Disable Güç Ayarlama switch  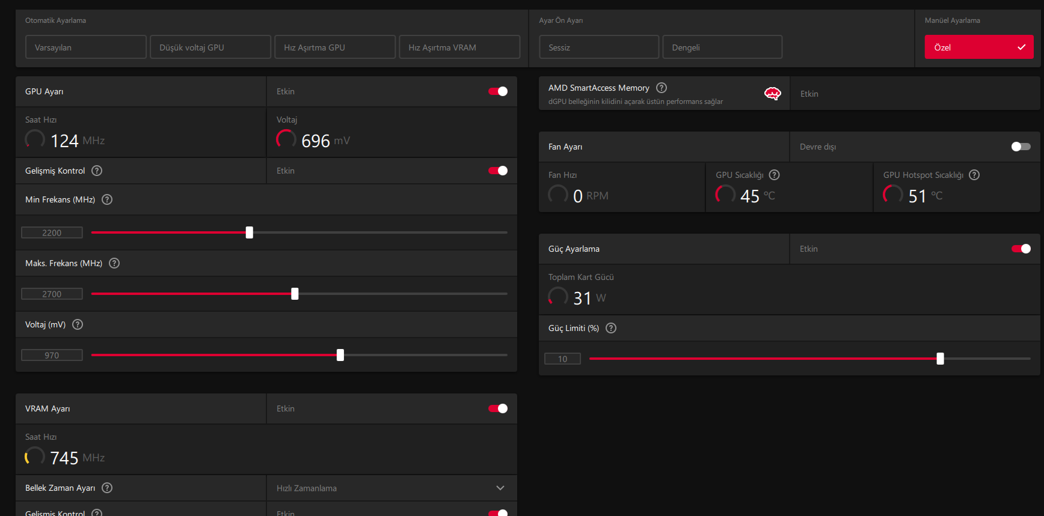coord(1021,249)
